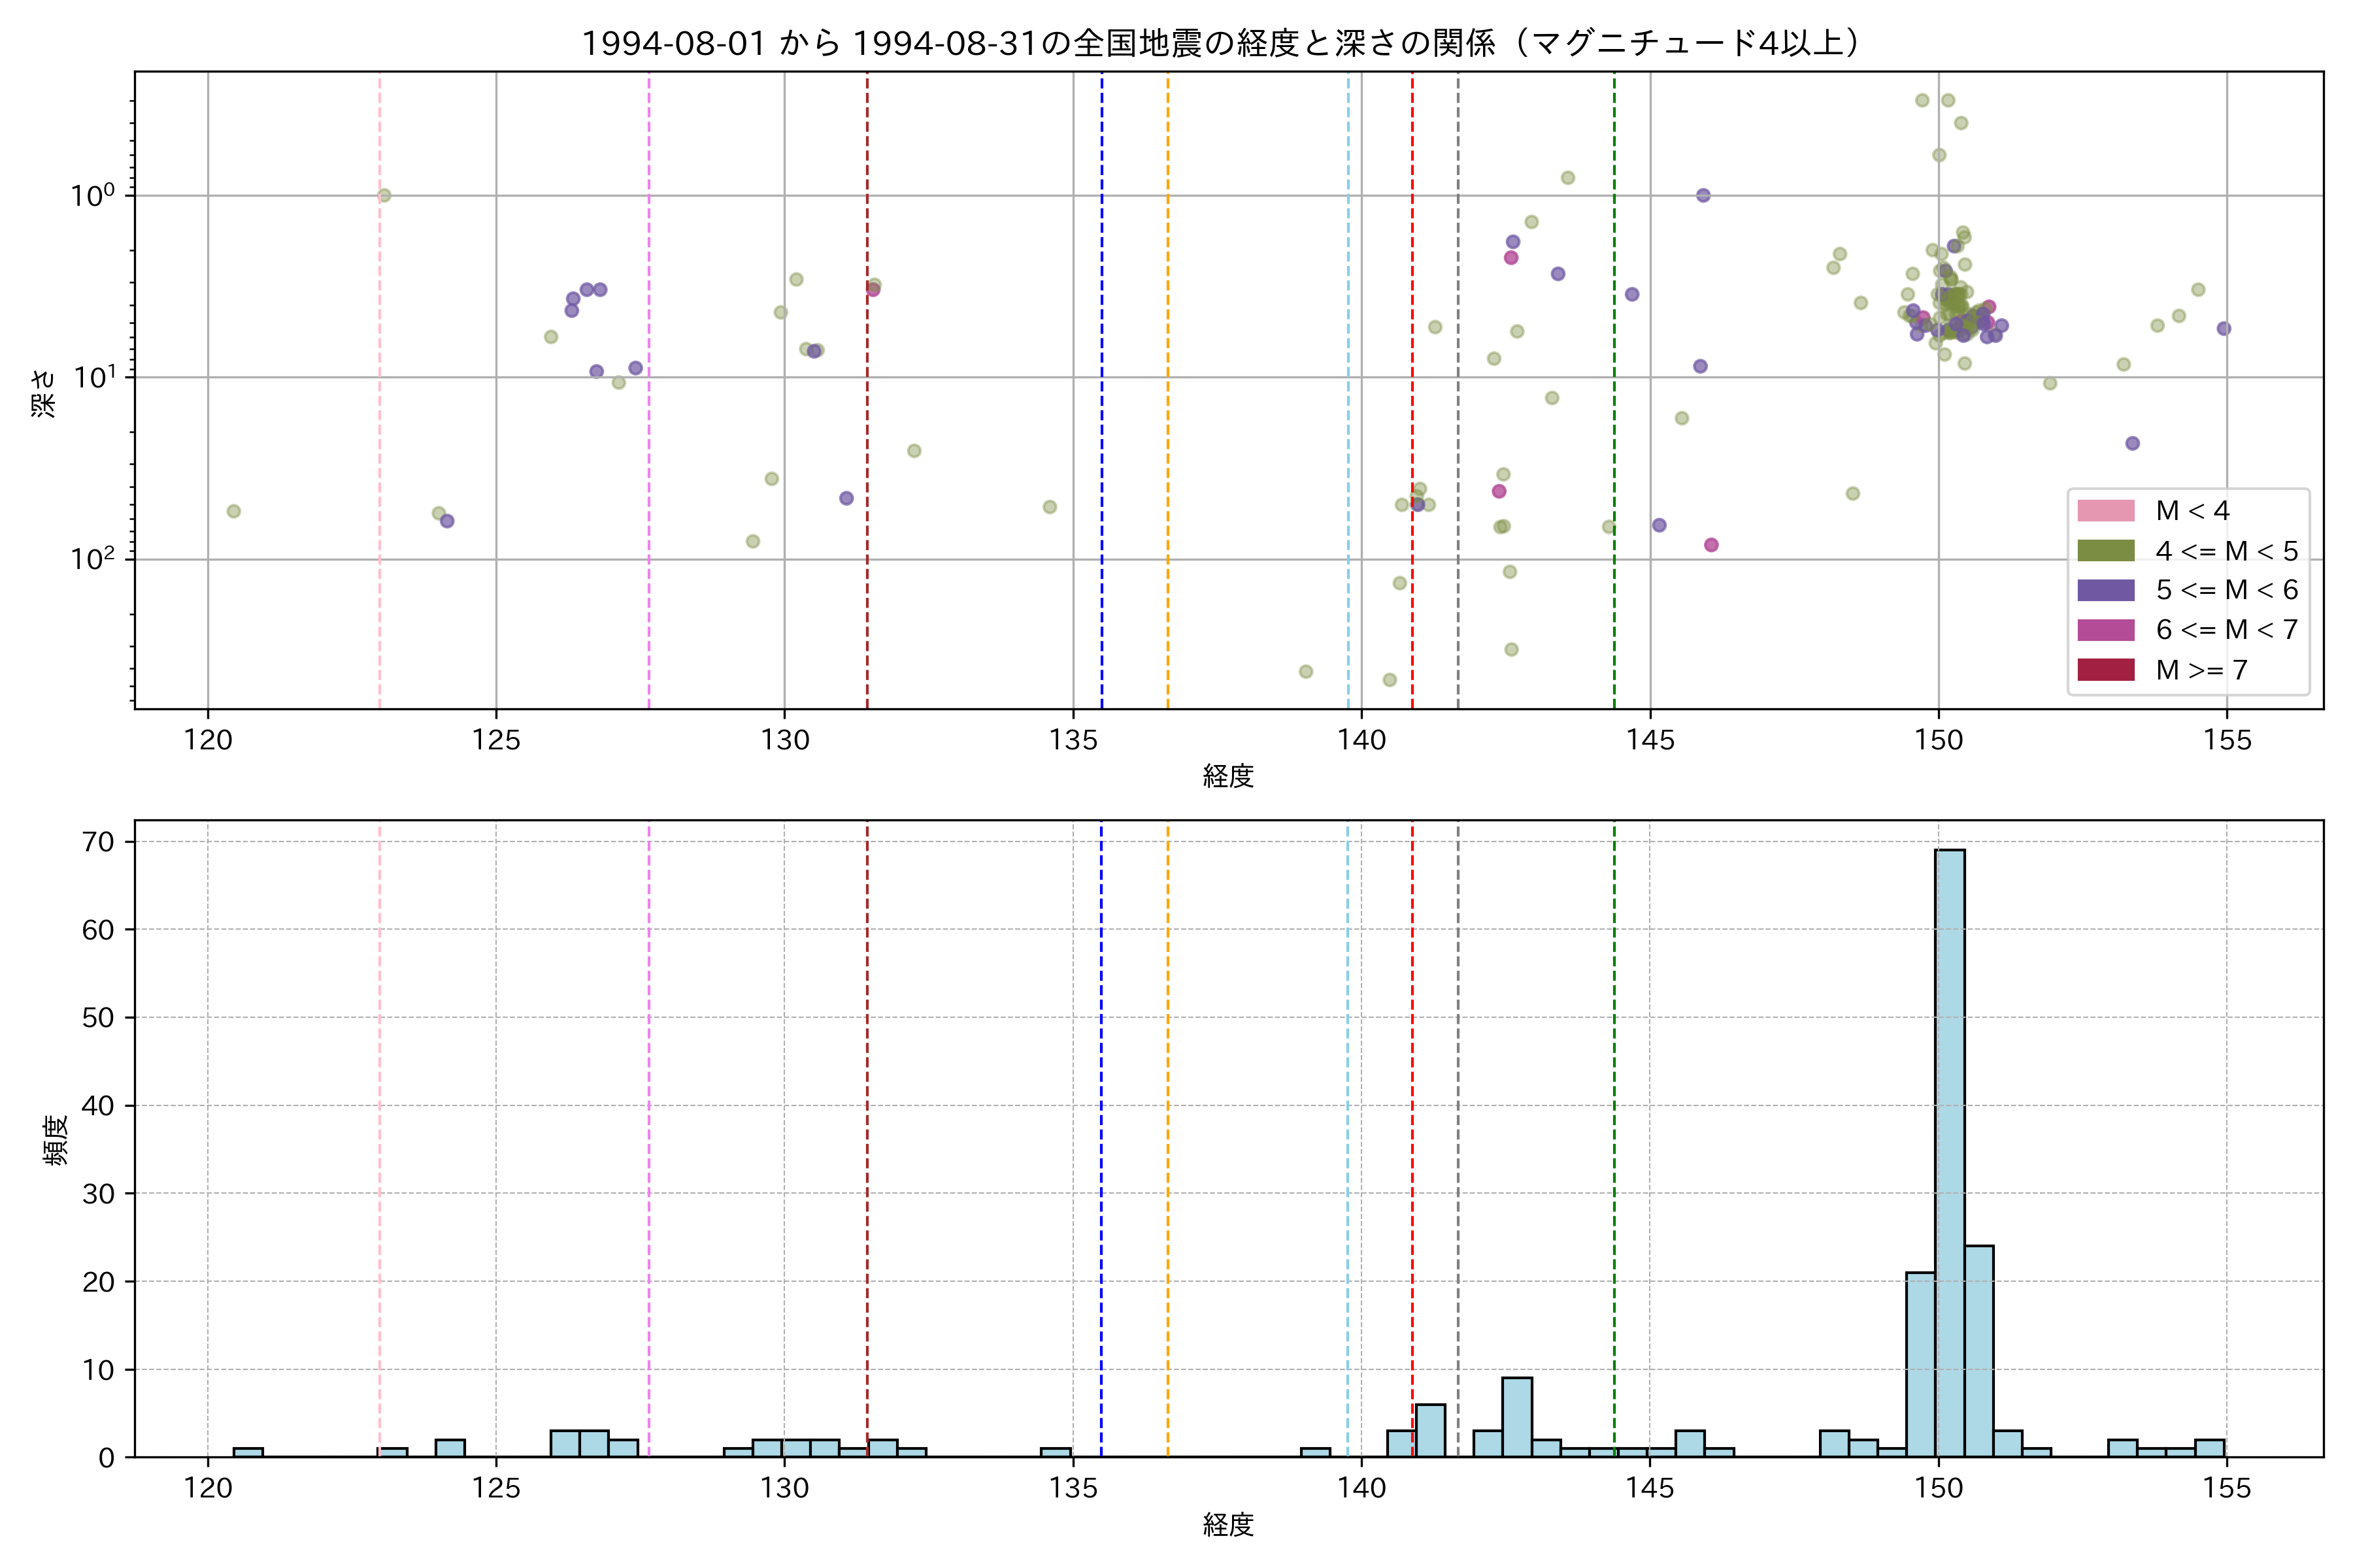2353x1568 pixels.
Task: Click the leftmost scatter point near longitude 120
Action: 233,511
